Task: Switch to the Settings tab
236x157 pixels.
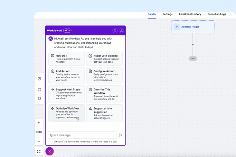Action: [168, 14]
